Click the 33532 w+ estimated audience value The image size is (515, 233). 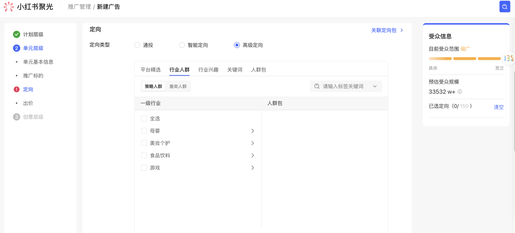pyautogui.click(x=442, y=92)
